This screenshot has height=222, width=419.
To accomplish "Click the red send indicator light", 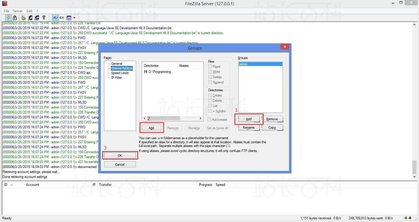I will point(410,218).
